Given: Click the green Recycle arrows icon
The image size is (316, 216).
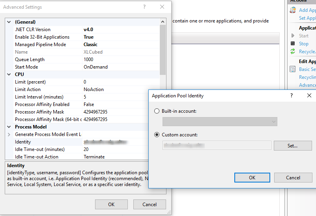Looking at the screenshot, I should pos(293,52).
